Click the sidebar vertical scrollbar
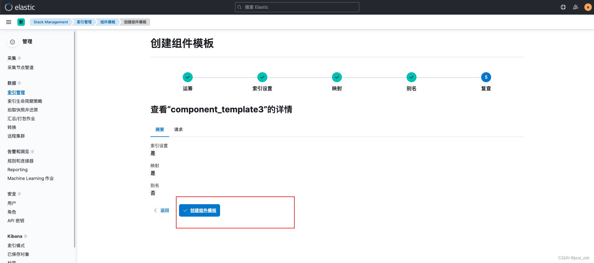Screen dimensions: 594x263 tap(75, 139)
